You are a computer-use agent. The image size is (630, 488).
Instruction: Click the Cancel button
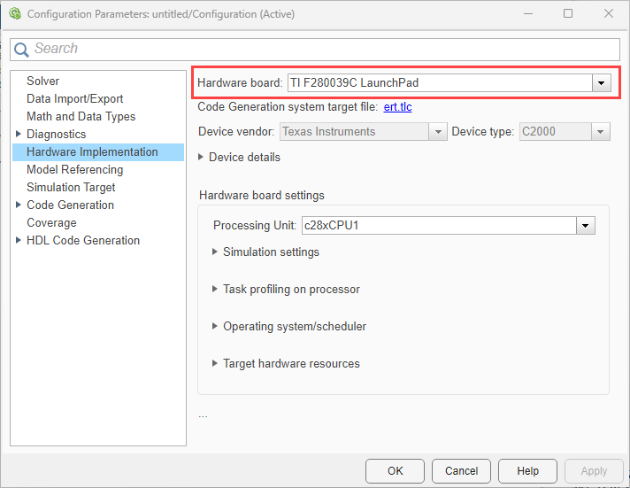(x=461, y=471)
